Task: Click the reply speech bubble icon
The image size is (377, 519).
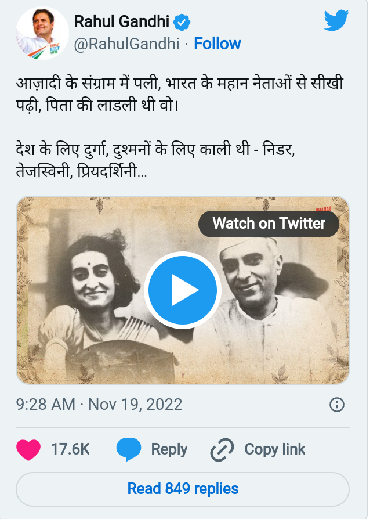Action: (x=129, y=449)
